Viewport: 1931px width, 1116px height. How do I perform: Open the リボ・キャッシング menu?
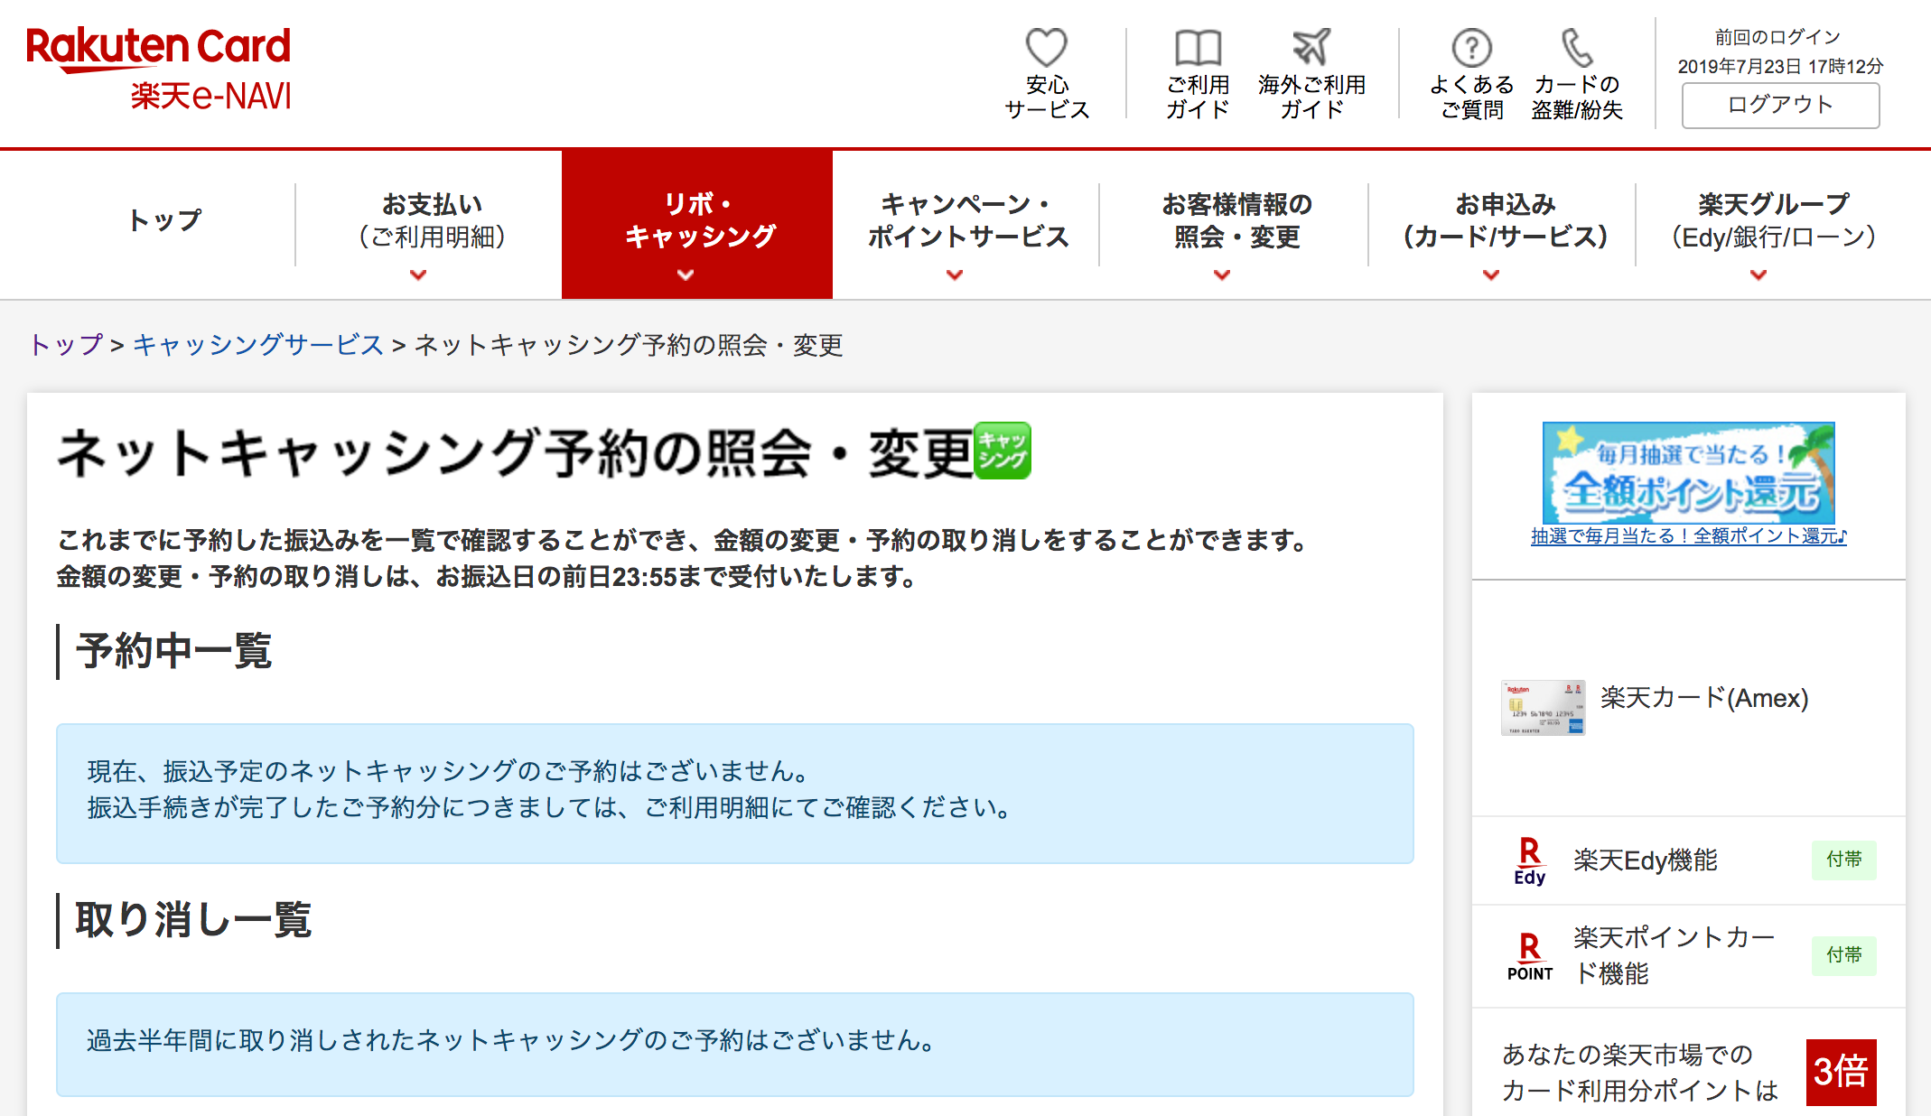click(x=697, y=224)
